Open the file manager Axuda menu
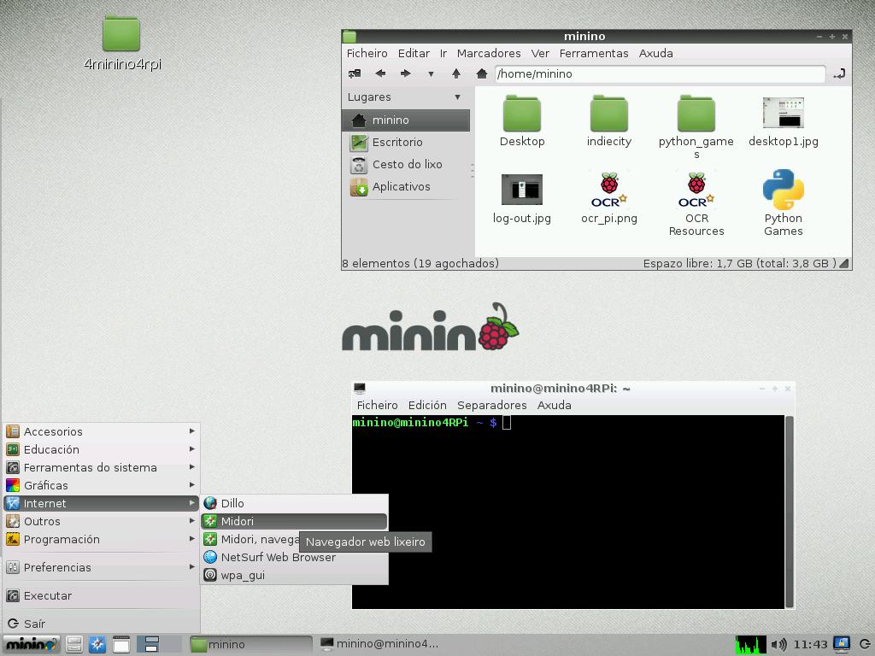This screenshot has height=656, width=875. (655, 54)
